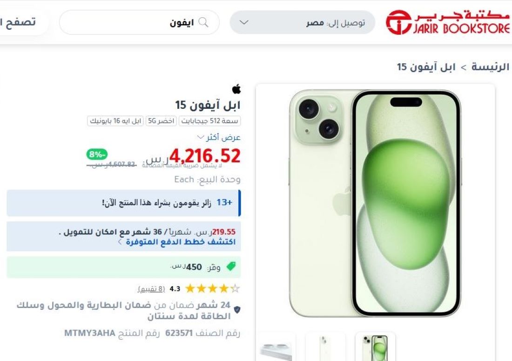Click the main green iPhone product image
This screenshot has height=361, width=512.
[x=375, y=203]
